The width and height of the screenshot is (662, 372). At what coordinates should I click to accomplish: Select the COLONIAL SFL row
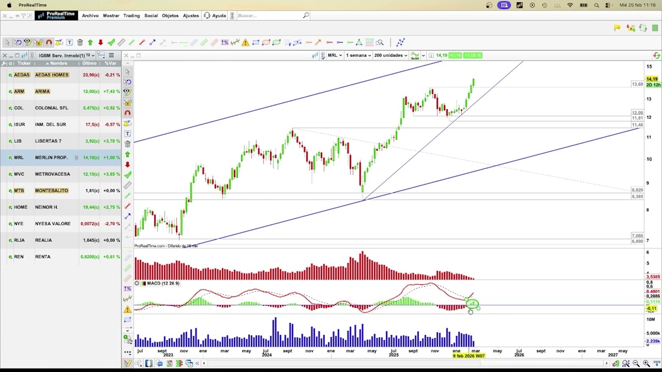(x=61, y=108)
